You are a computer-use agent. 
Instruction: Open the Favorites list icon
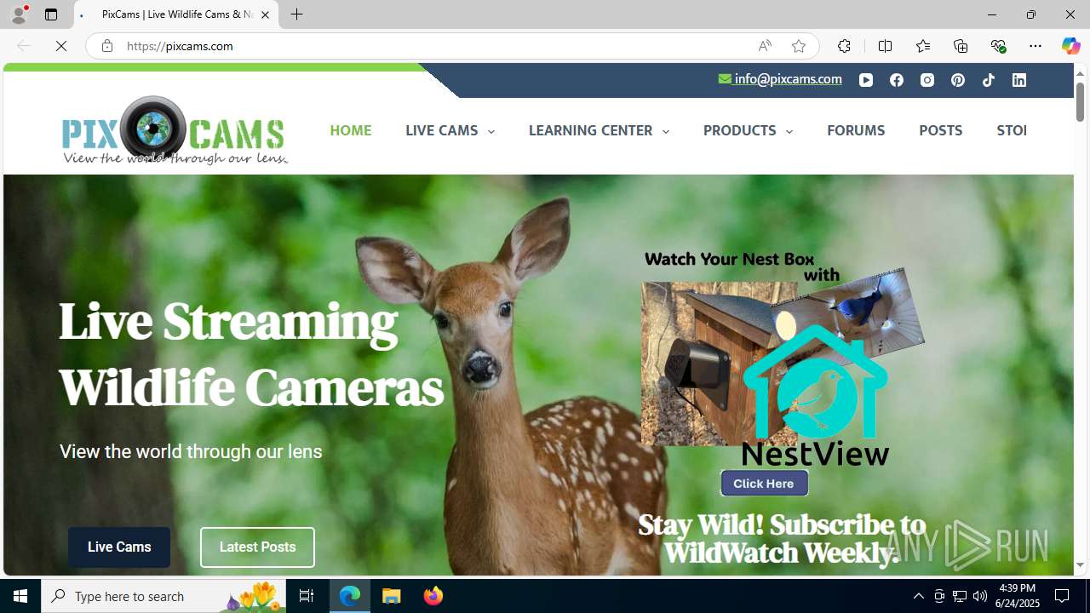(x=922, y=46)
